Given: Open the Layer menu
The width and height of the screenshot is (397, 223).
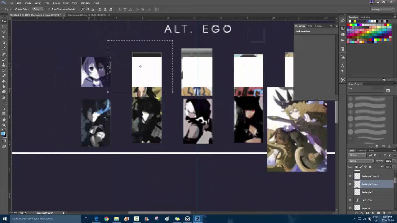Looking at the screenshot, I should click(x=38, y=3).
